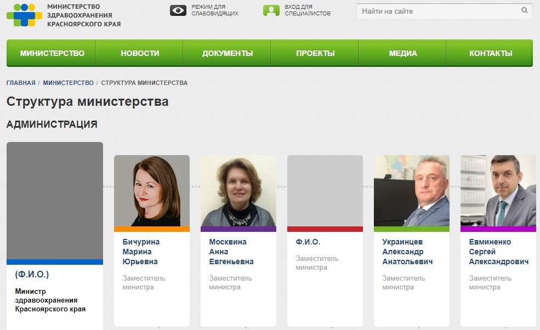Screen dimensions: 540x330
Task: Open the Министерство menu
Action: click(51, 53)
